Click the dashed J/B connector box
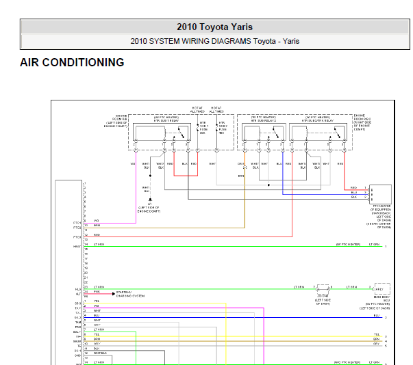413x365 pixels. pyautogui.click(x=323, y=289)
